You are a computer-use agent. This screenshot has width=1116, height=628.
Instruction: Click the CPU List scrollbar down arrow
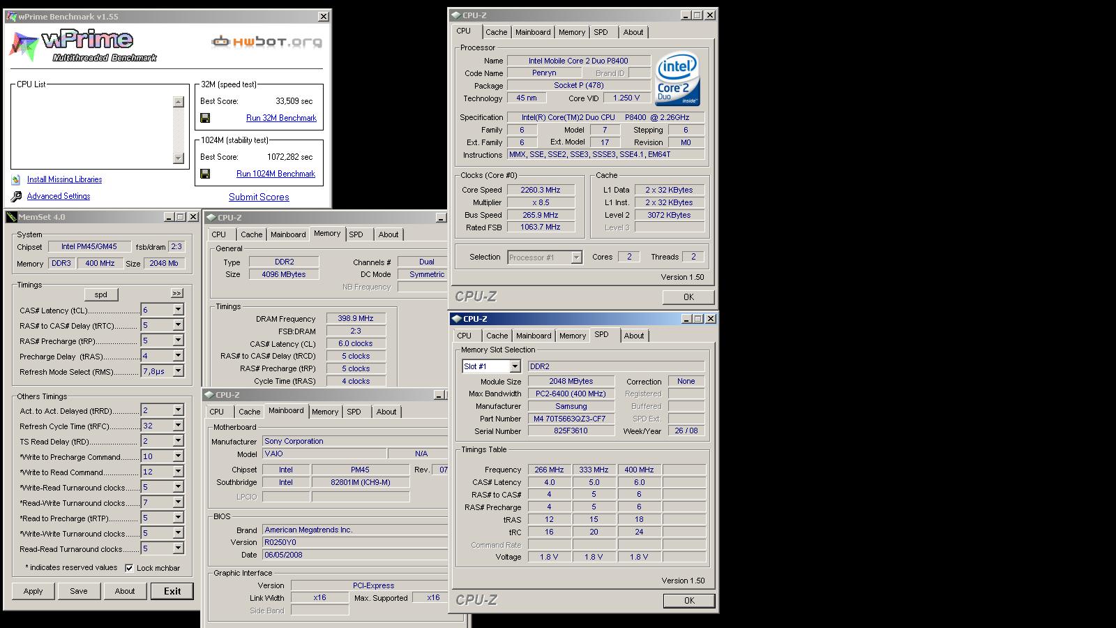point(178,158)
